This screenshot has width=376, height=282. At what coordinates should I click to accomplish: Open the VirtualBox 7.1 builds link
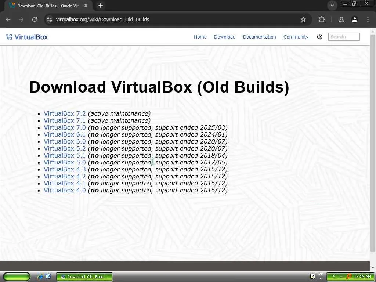[x=65, y=120]
